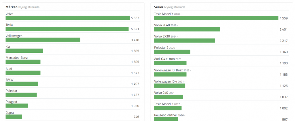295x121 pixels.
Task: Click the Tesla brand label
Action: pos(9,25)
